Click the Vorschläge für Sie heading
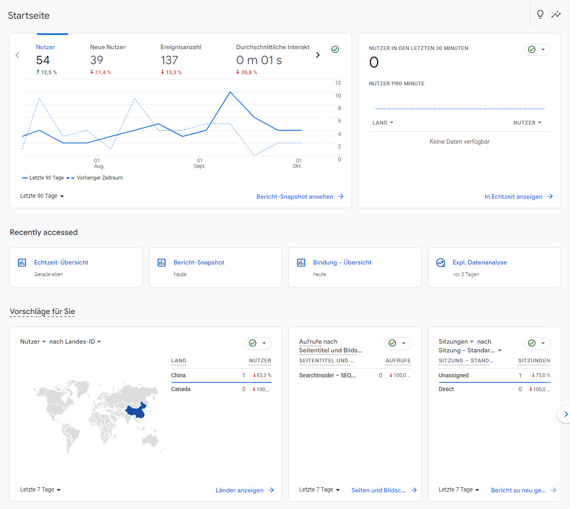Image resolution: width=570 pixels, height=509 pixels. click(42, 312)
